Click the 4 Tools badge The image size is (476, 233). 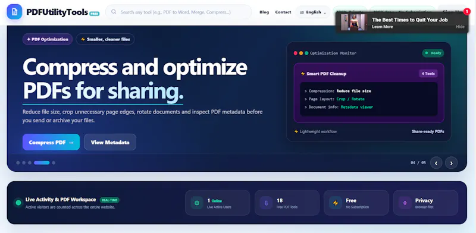[x=428, y=74]
